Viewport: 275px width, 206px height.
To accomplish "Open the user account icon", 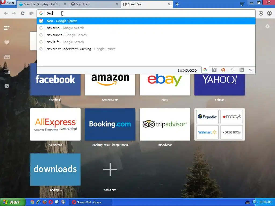I will [269, 13].
